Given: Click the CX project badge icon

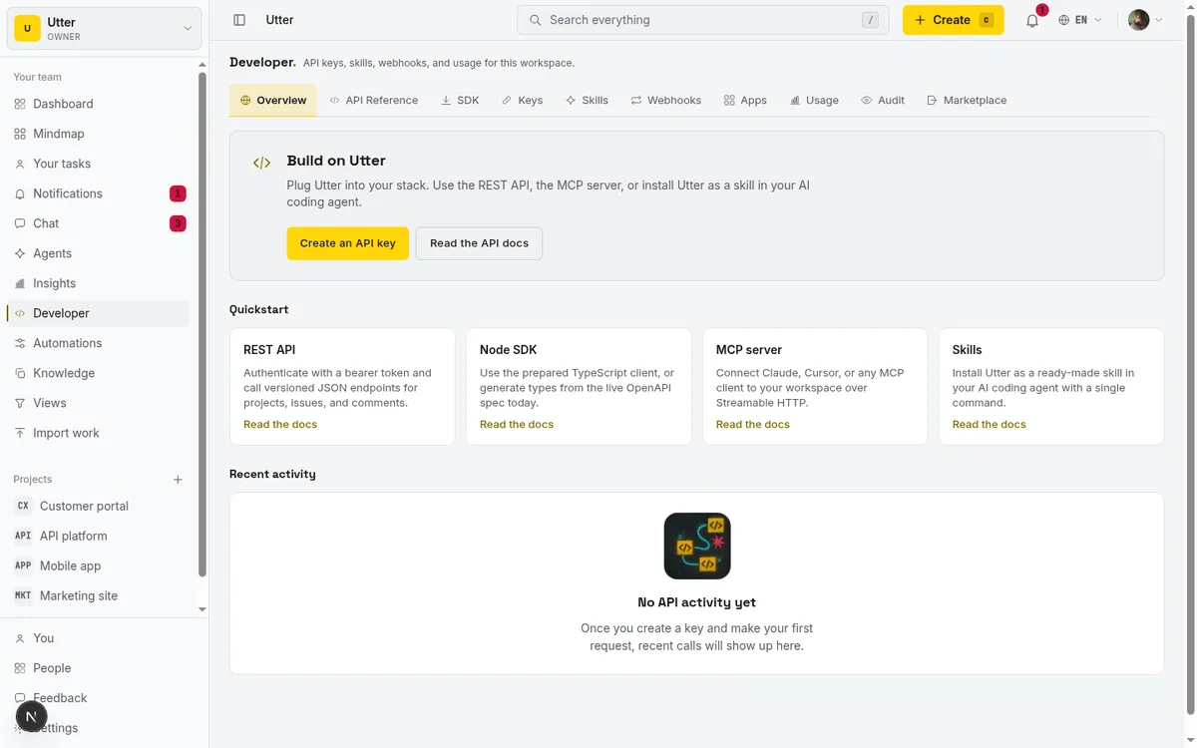Looking at the screenshot, I should pyautogui.click(x=23, y=506).
